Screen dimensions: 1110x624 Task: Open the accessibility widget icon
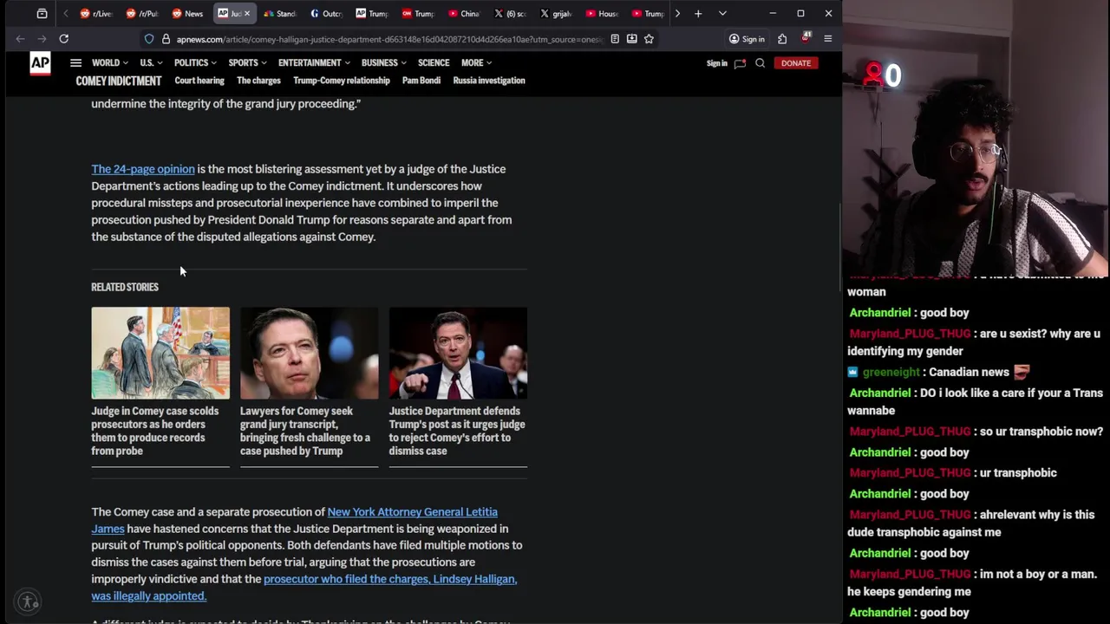click(x=29, y=601)
